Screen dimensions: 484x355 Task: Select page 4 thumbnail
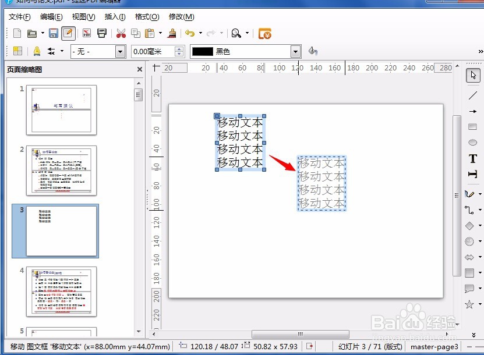(61, 292)
